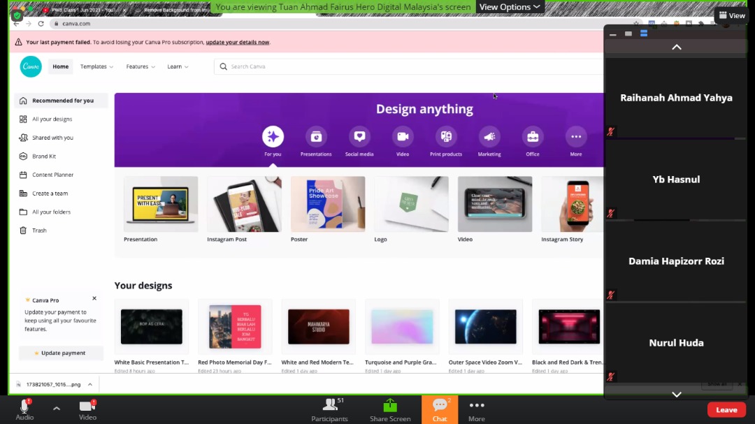Open the Office briefcase icon
The height and width of the screenshot is (424, 755).
533,137
